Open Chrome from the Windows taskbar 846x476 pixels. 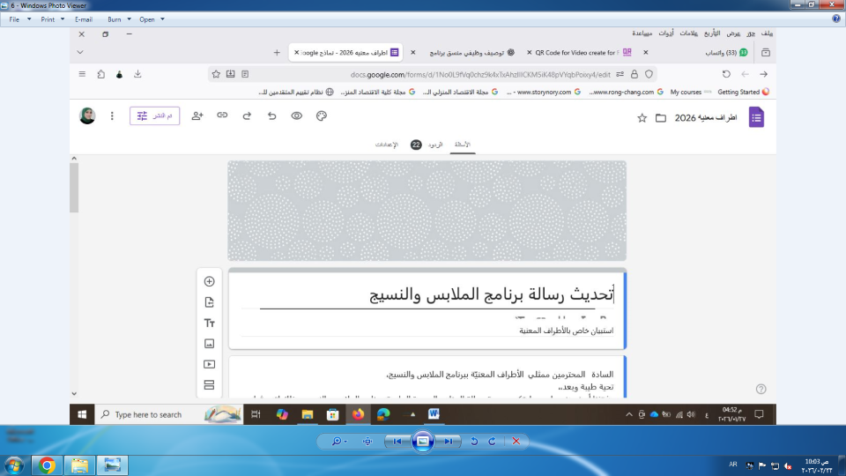click(x=47, y=465)
